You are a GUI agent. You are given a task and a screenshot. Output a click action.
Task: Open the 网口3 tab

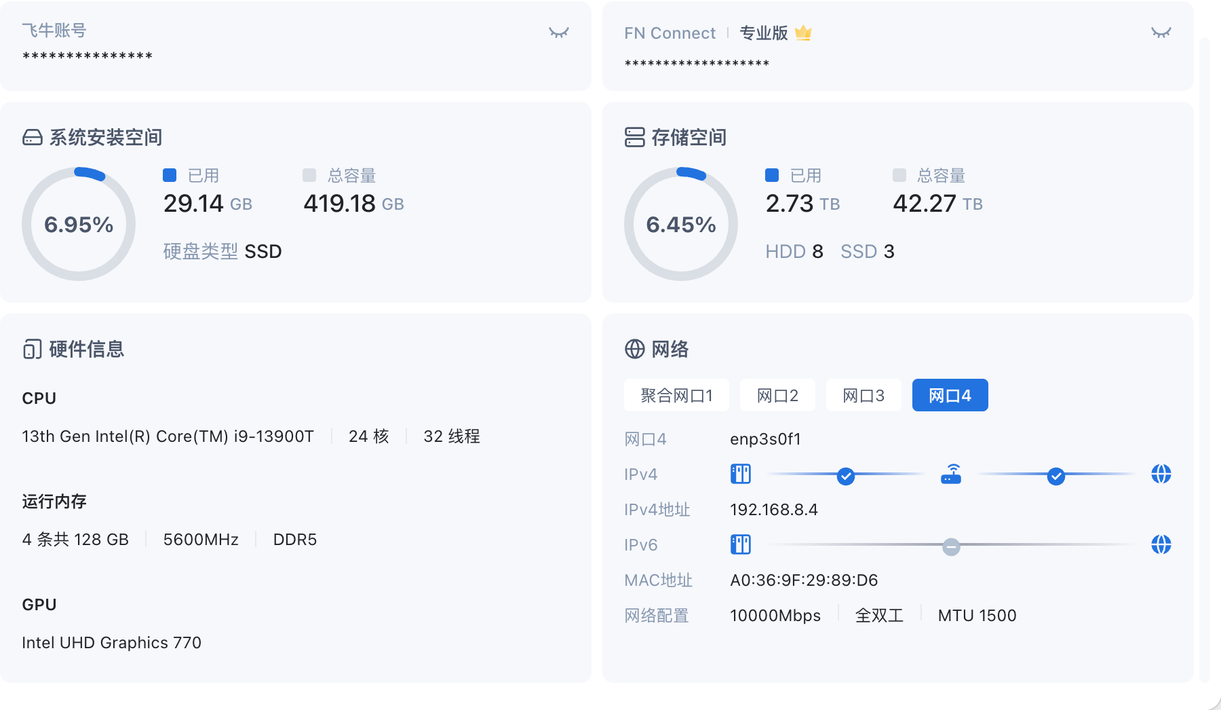pos(864,396)
